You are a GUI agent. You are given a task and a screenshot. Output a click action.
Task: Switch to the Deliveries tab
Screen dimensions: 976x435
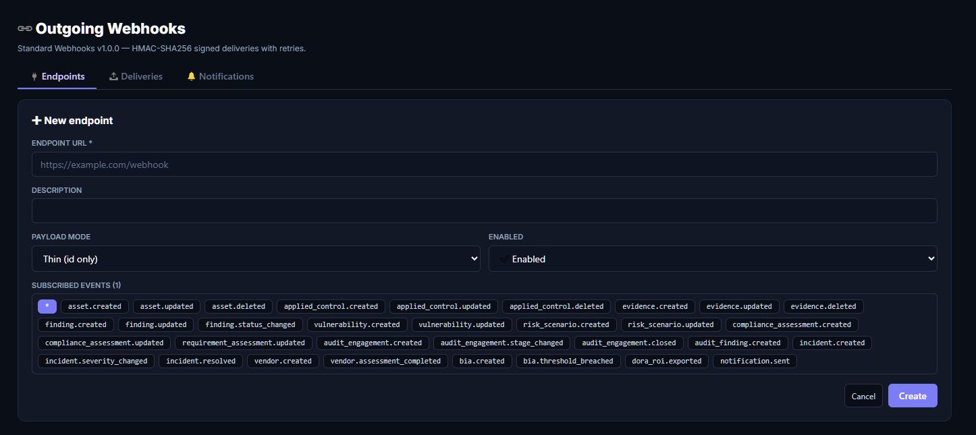(136, 76)
